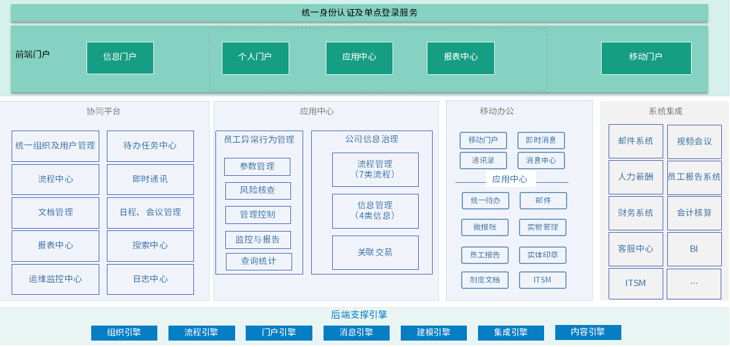Click the 客服中心 box

pyautogui.click(x=636, y=250)
